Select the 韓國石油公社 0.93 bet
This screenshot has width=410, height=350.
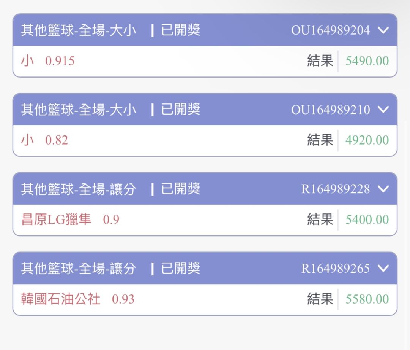click(78, 299)
